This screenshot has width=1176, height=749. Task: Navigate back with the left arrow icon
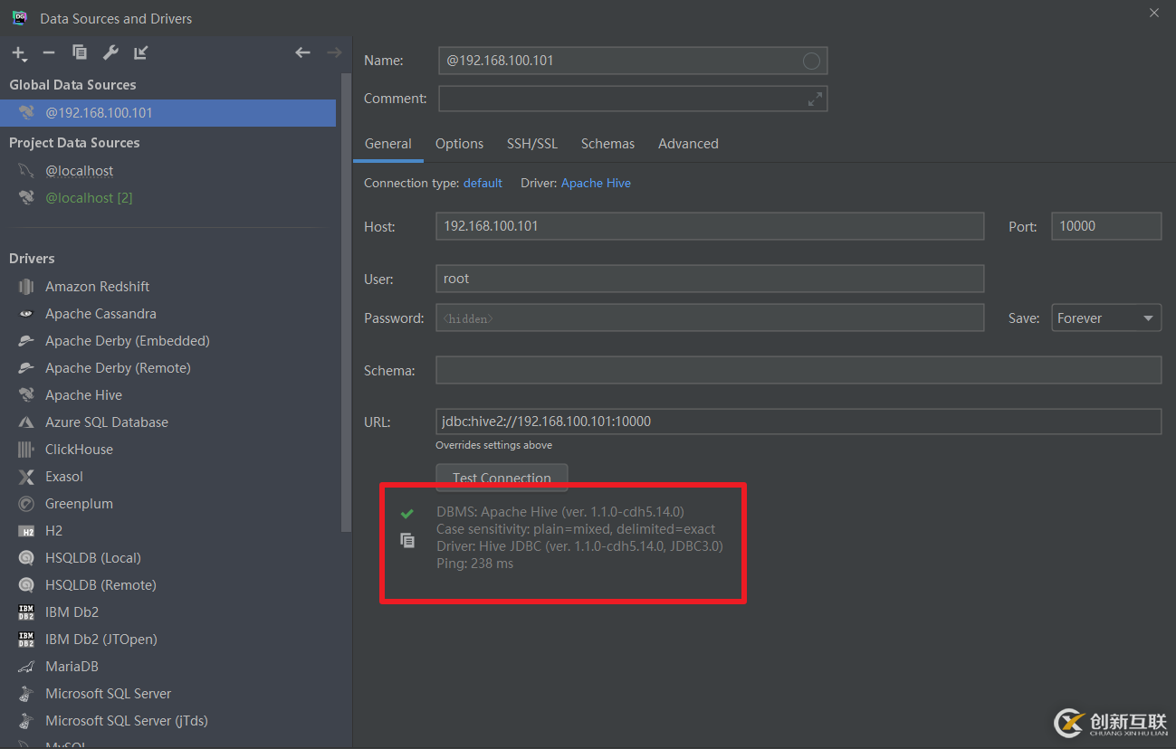302,53
